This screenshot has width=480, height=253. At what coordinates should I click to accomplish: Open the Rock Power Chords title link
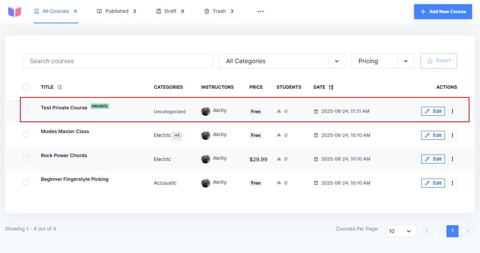[64, 156]
